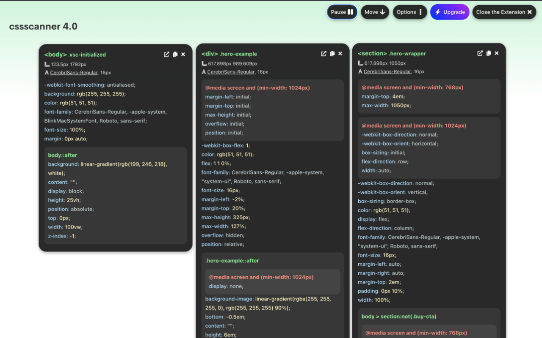Click the csssscanner 4.0 heading

click(43, 26)
